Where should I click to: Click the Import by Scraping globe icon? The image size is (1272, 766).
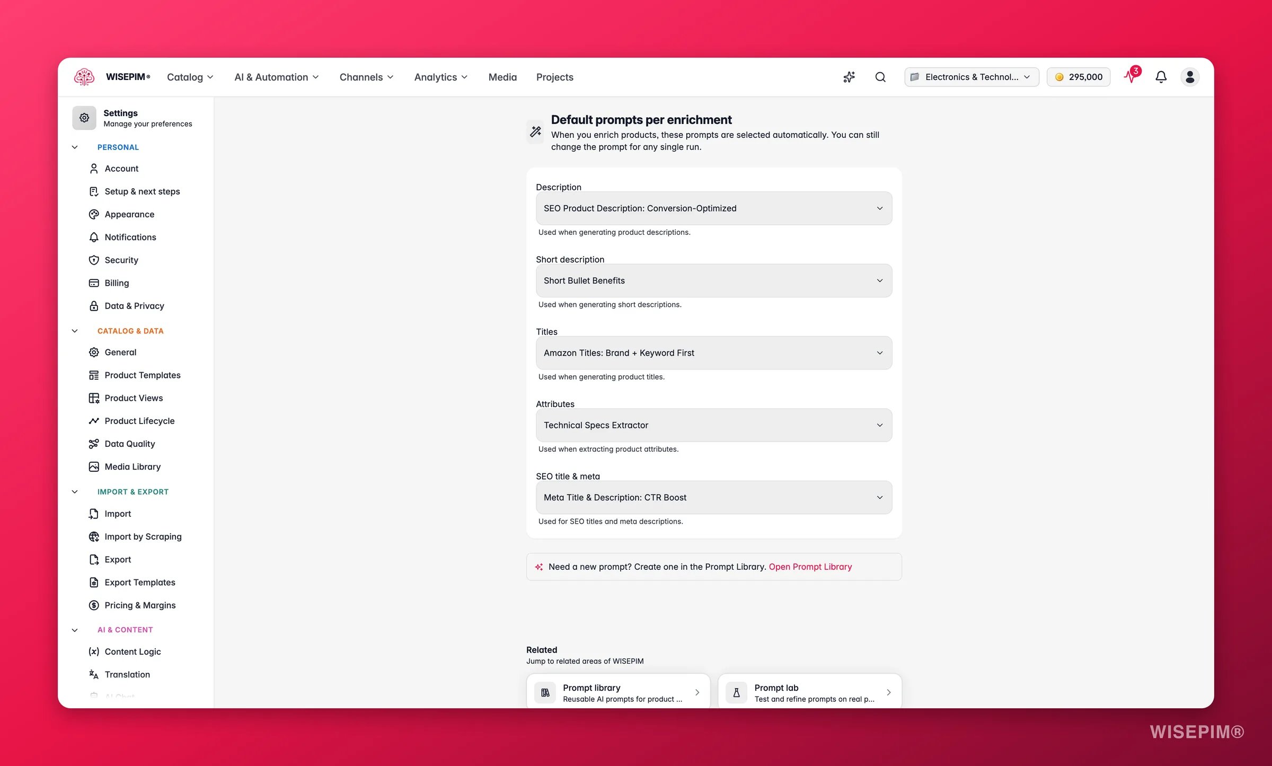[x=94, y=537]
